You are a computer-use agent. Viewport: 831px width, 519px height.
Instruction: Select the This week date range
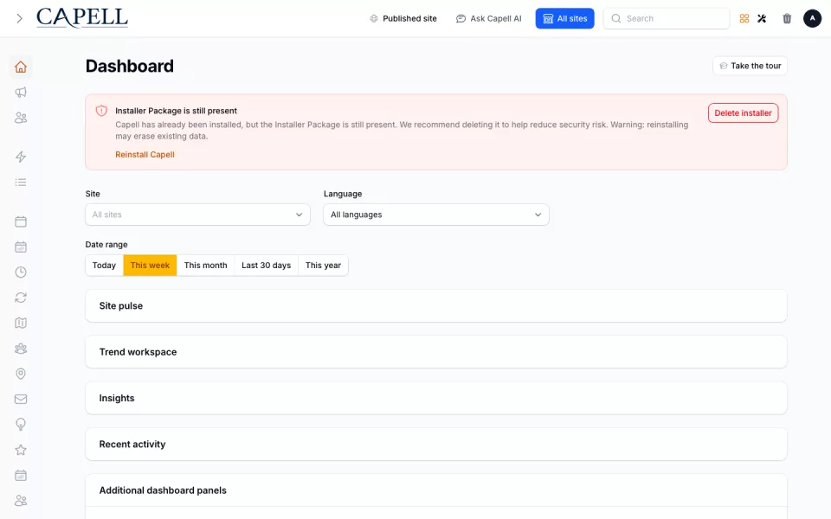click(x=150, y=266)
